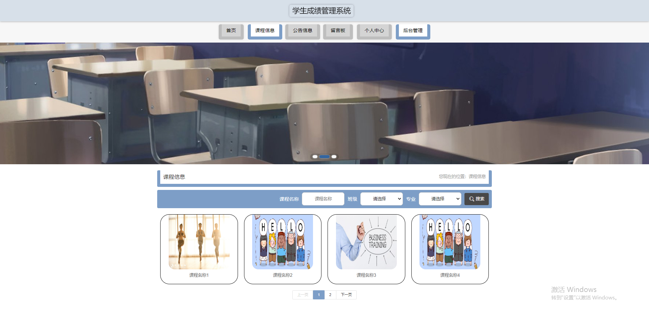This screenshot has width=649, height=318.
Task: Click the magnifier search icon in 搜索 button
Action: tap(472, 199)
